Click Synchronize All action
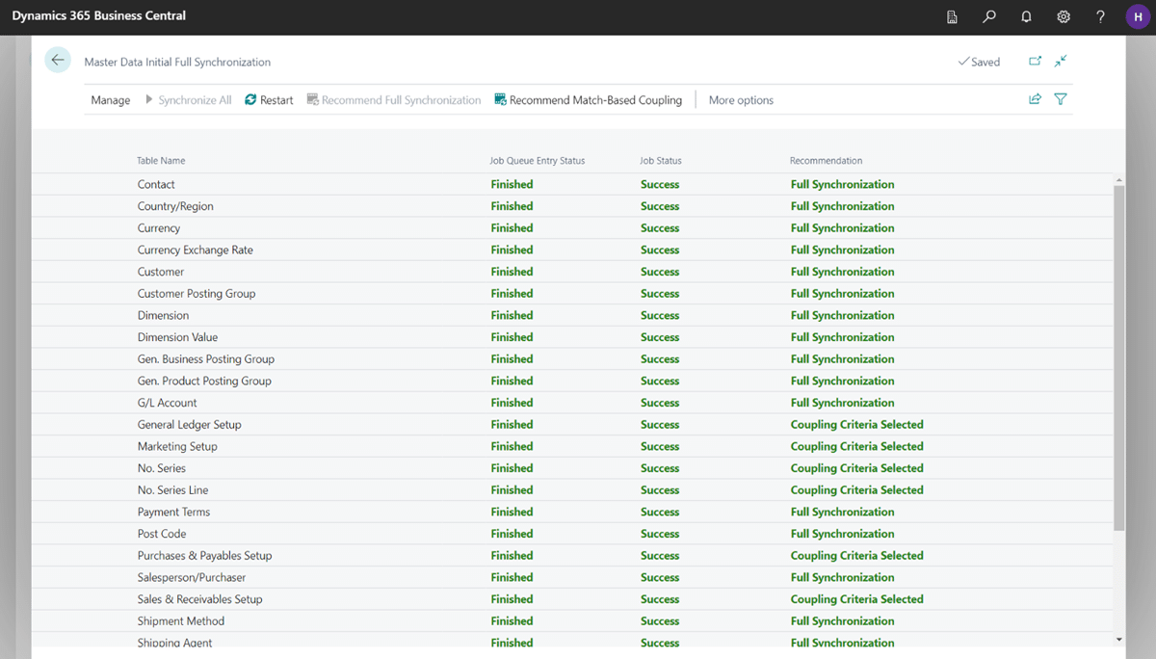 (188, 100)
